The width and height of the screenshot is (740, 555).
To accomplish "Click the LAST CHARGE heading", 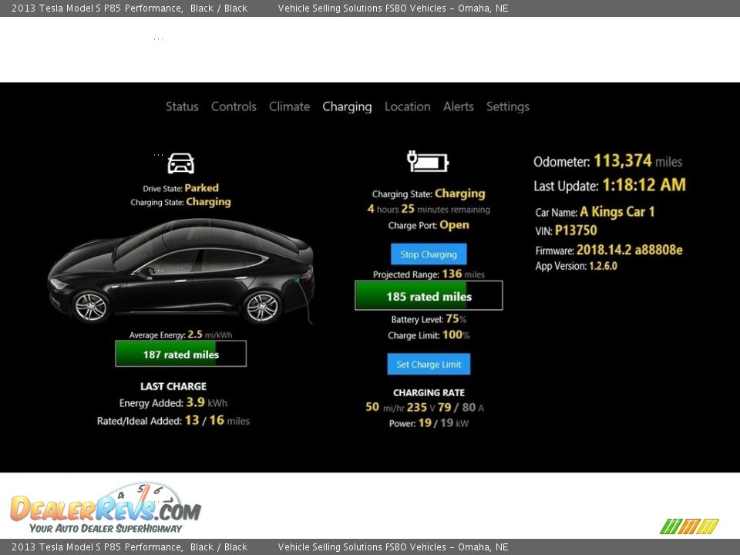I will coord(173,386).
